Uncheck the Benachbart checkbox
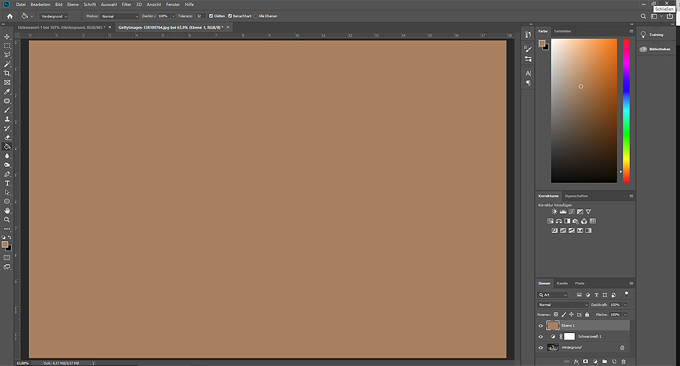680x366 pixels. tap(230, 16)
